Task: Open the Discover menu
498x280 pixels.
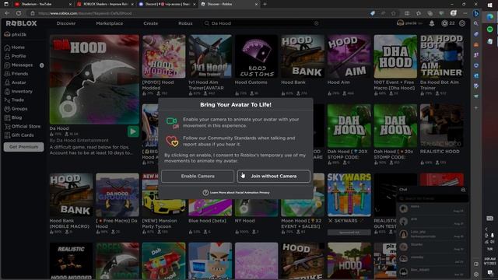Action: [66, 23]
